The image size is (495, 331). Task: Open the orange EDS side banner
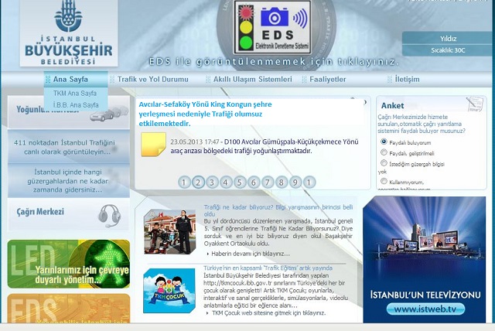pos(68,311)
